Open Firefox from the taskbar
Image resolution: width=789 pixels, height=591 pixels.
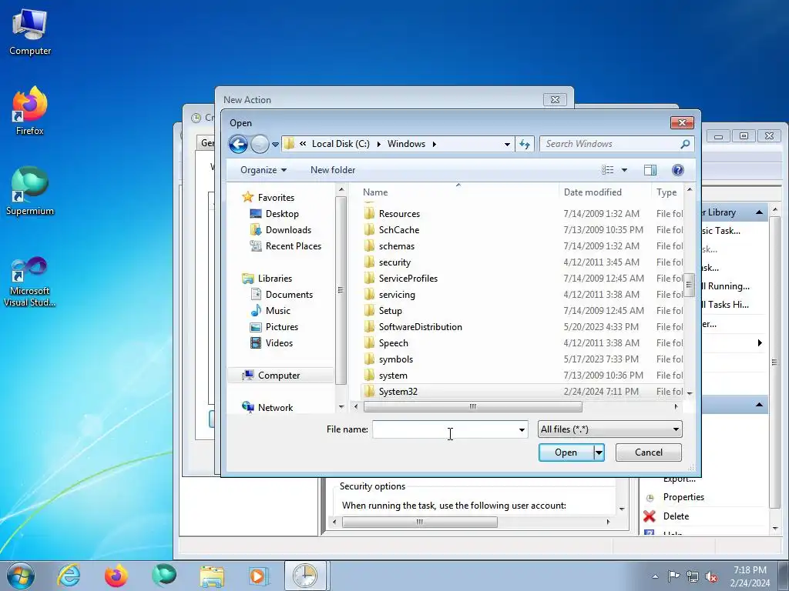pyautogui.click(x=116, y=576)
